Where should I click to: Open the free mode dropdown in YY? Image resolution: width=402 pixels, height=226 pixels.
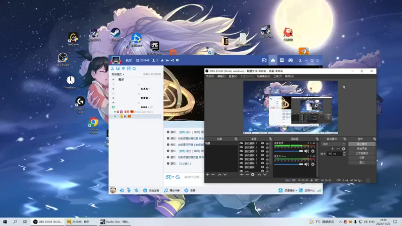(118, 74)
